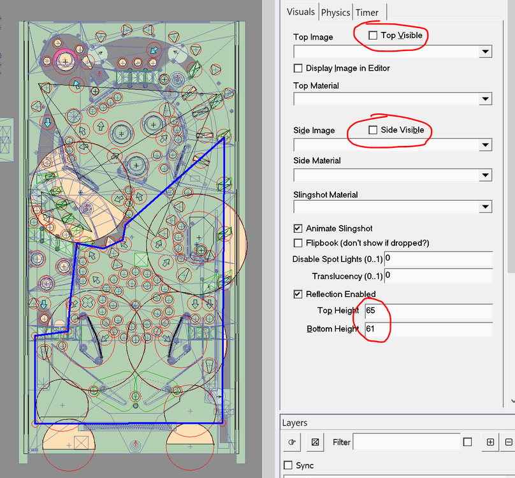Select the pink highlighted bumper on the table
Screen dimensions: 515x478
pos(66,61)
